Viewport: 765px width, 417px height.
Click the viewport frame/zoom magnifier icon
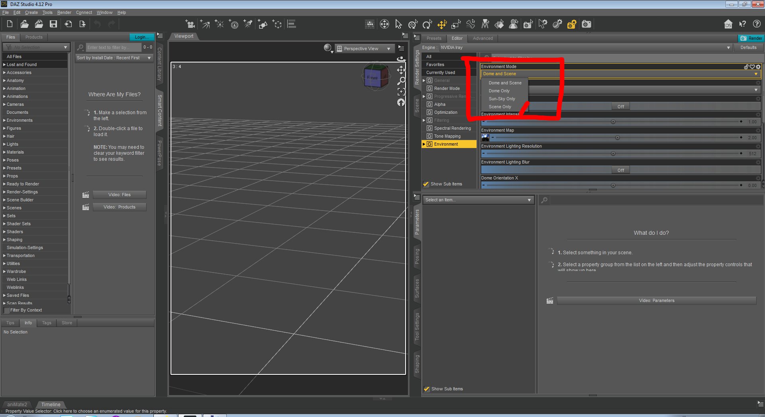(401, 81)
